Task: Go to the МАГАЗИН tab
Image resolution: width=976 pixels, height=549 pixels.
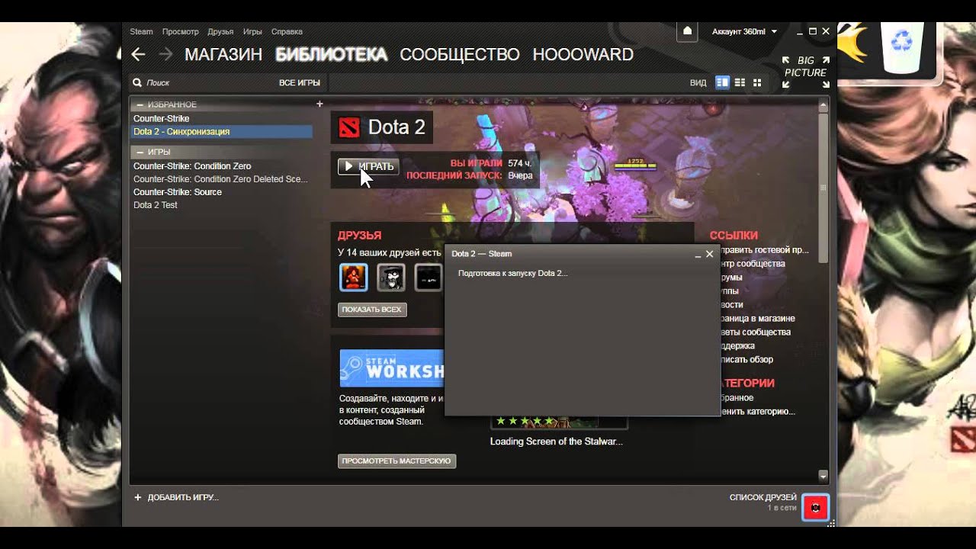Action: click(x=223, y=55)
